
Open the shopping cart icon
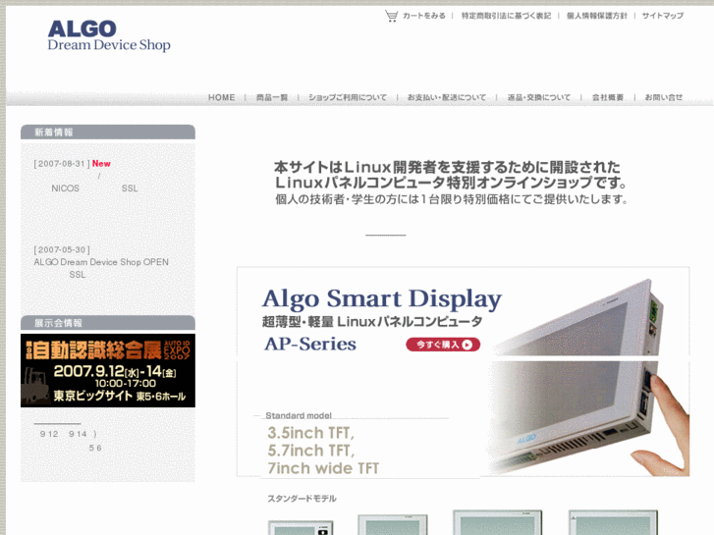pos(391,16)
